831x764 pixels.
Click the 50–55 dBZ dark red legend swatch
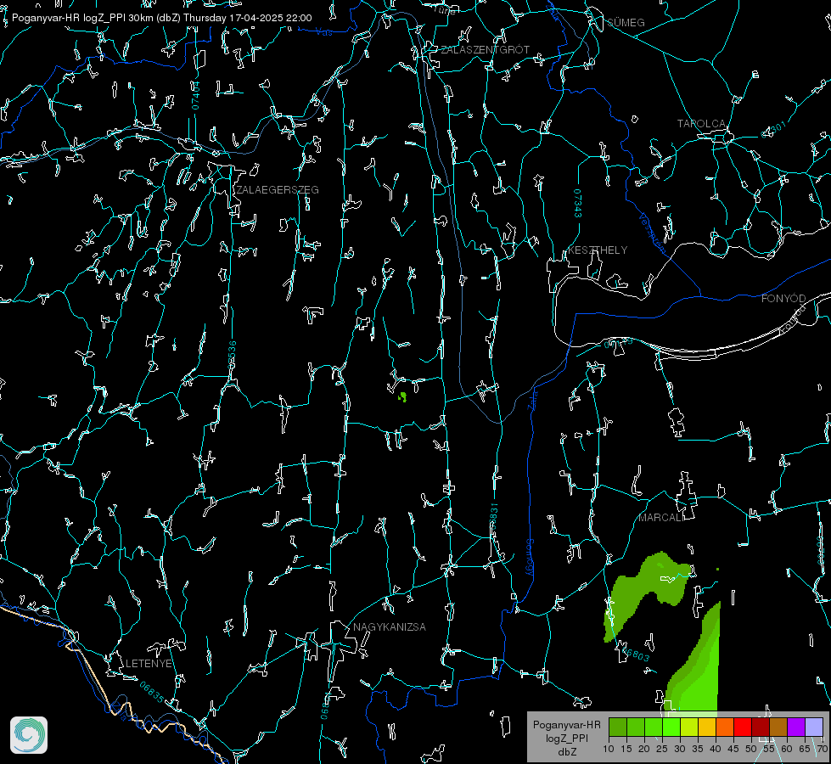(x=760, y=727)
